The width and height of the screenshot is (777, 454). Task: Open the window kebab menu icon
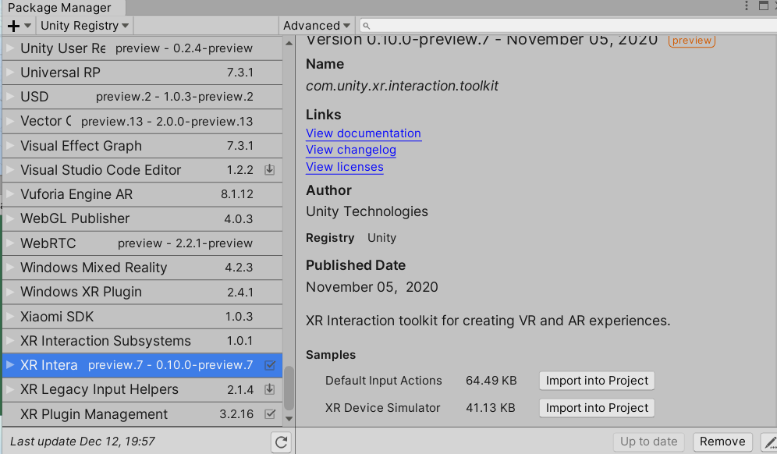[747, 6]
